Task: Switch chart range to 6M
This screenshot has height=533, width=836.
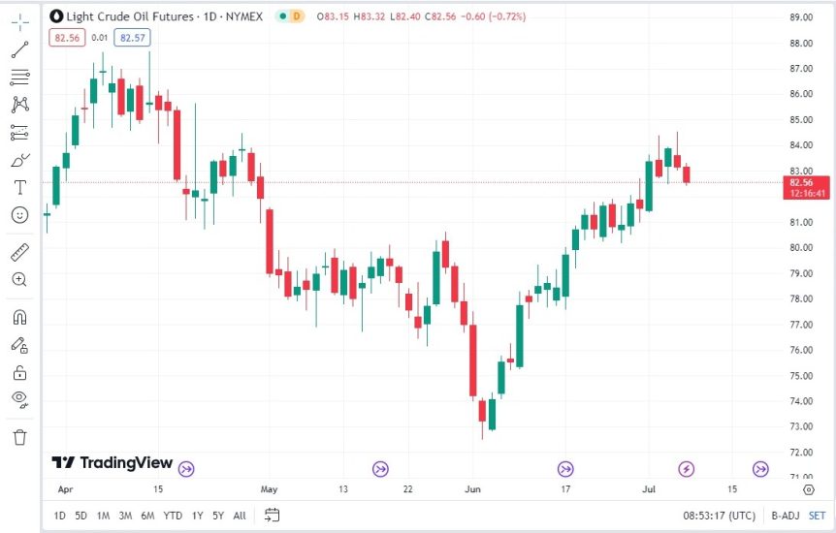Action: (x=147, y=516)
